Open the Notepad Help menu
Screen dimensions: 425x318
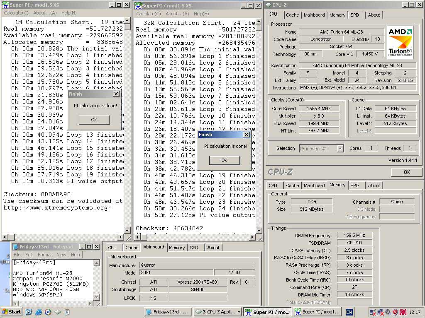click(x=76, y=255)
